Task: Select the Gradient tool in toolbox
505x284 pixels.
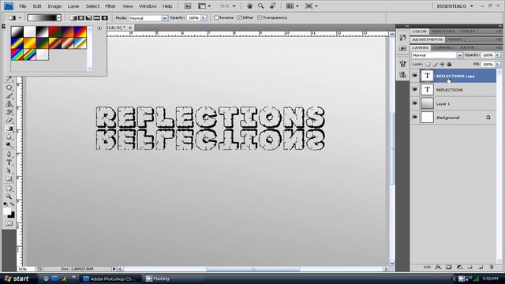Action: pos(9,129)
